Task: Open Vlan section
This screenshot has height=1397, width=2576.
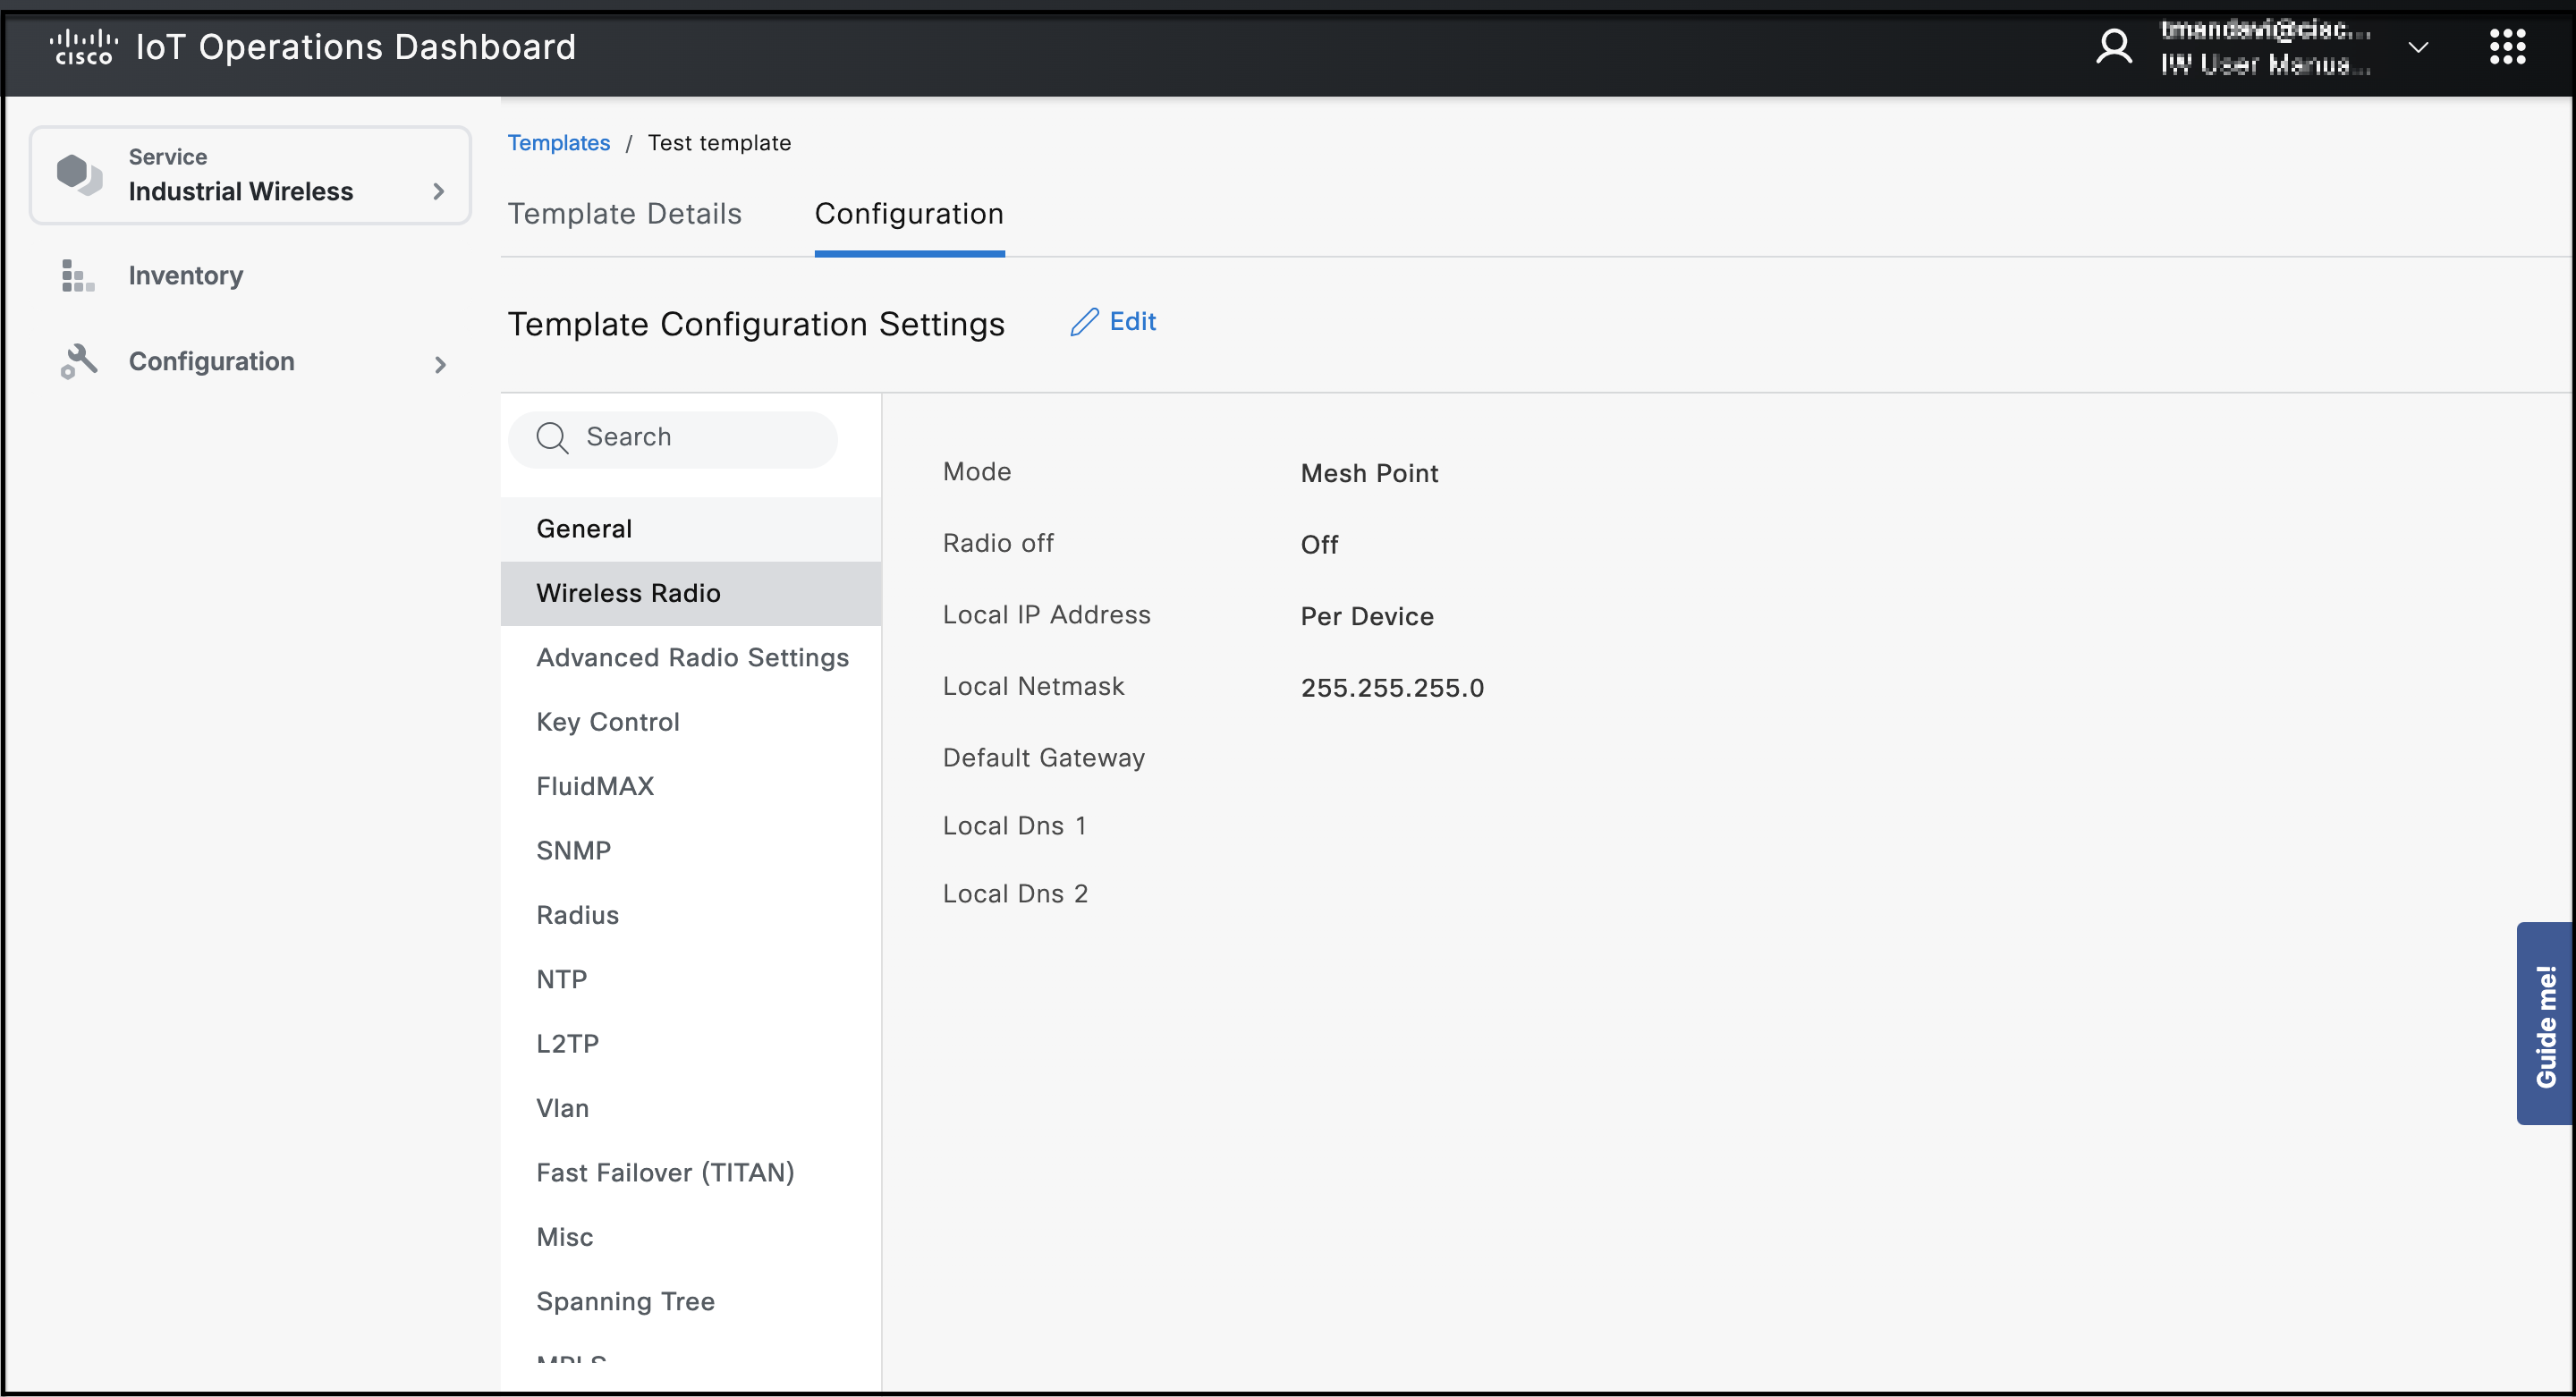Action: coord(690,1108)
